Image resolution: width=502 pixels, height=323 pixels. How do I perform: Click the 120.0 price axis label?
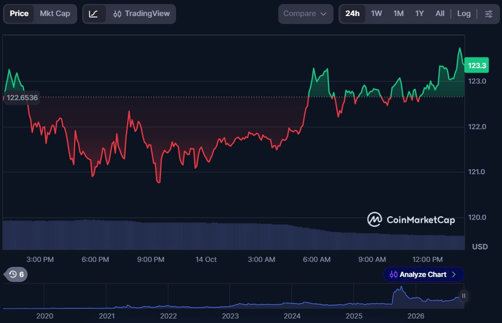(x=477, y=217)
